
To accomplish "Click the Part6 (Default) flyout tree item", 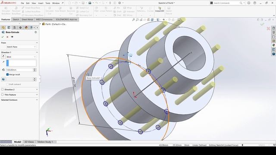I will click(x=54, y=24).
